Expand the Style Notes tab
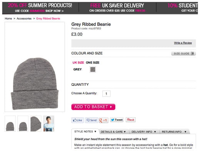The image size is (200, 152). coord(85,132)
